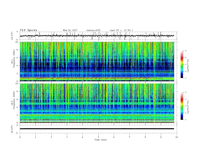Click the "-7" tick on lower color bar

pos(185,120)
